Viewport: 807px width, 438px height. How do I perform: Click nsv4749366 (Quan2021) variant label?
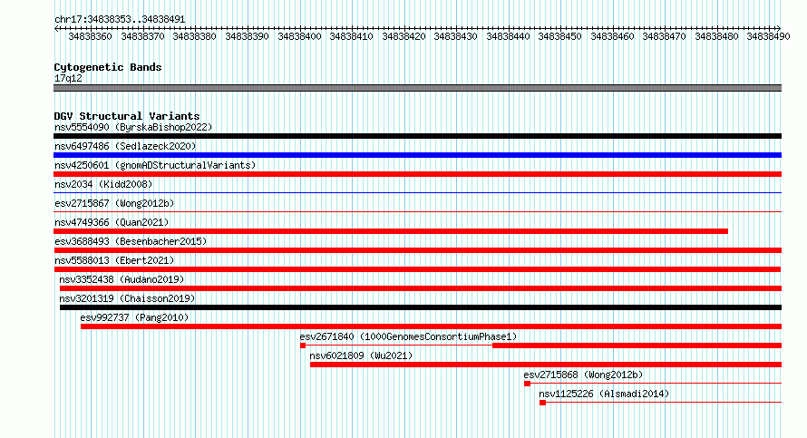click(112, 222)
